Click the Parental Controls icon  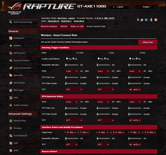point(11,60)
